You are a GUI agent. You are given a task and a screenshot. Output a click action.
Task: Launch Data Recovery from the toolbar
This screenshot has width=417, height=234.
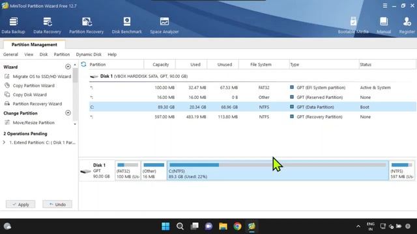click(47, 25)
